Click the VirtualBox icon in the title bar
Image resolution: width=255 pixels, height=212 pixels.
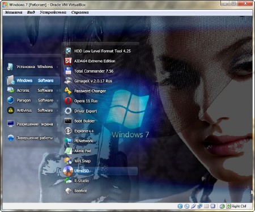point(5,5)
